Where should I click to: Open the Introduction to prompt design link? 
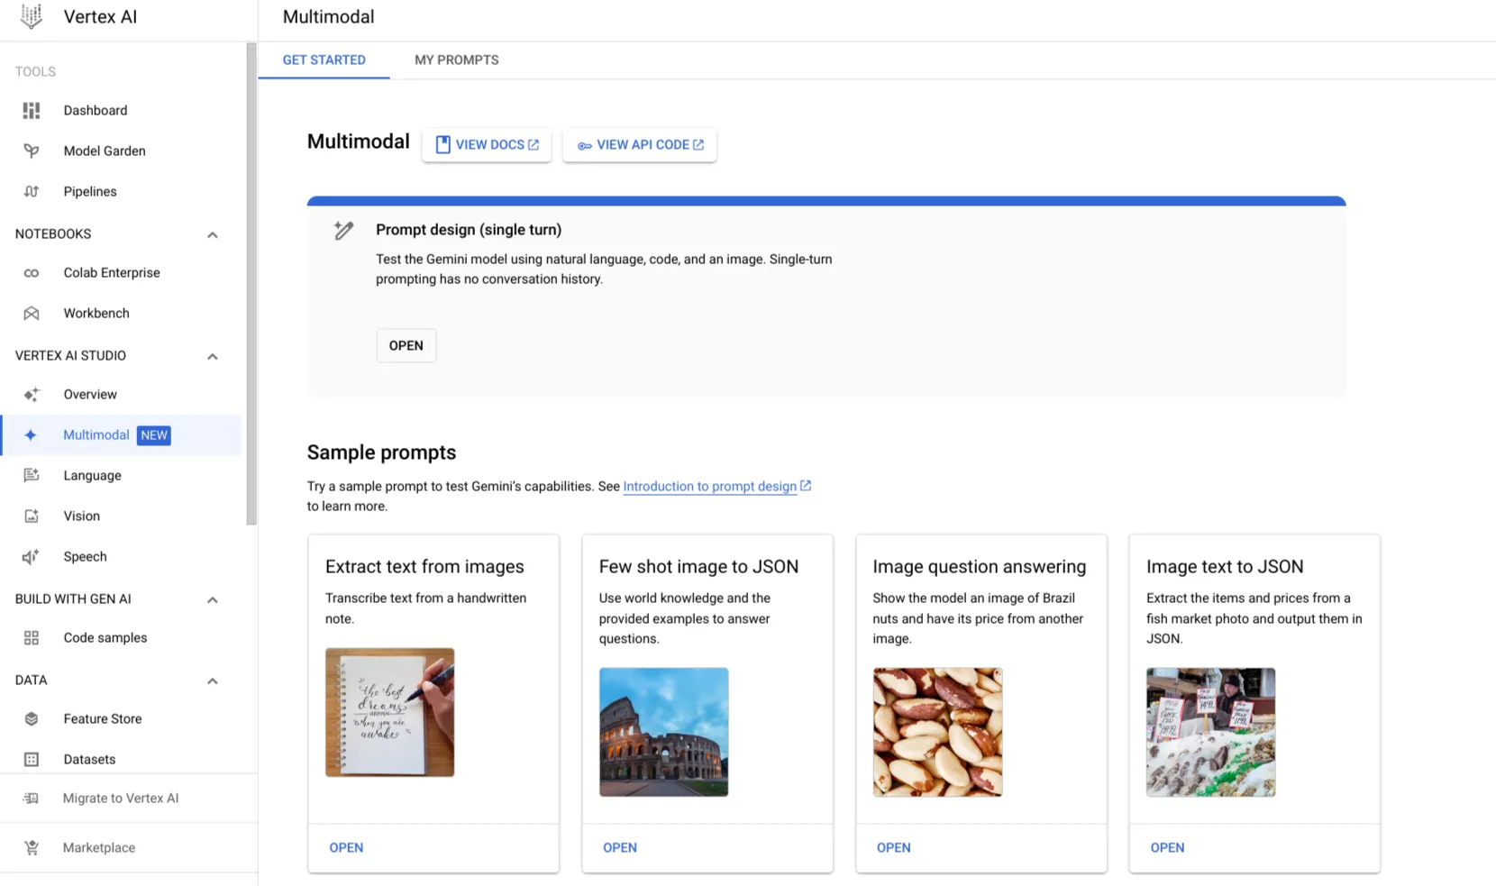click(710, 487)
